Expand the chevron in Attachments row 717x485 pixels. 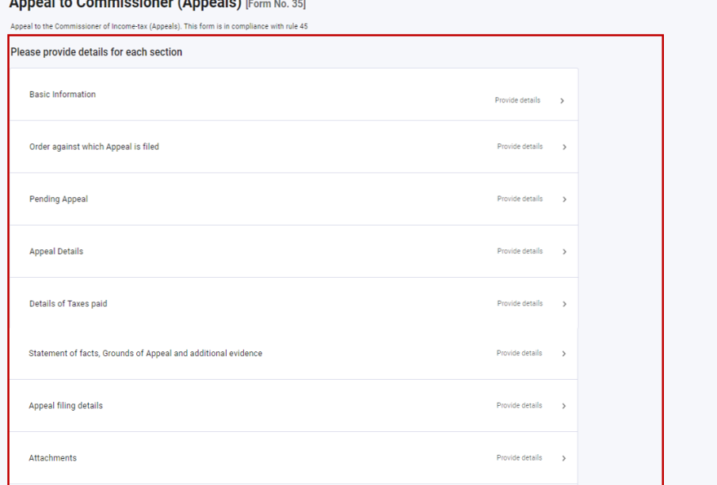564,458
